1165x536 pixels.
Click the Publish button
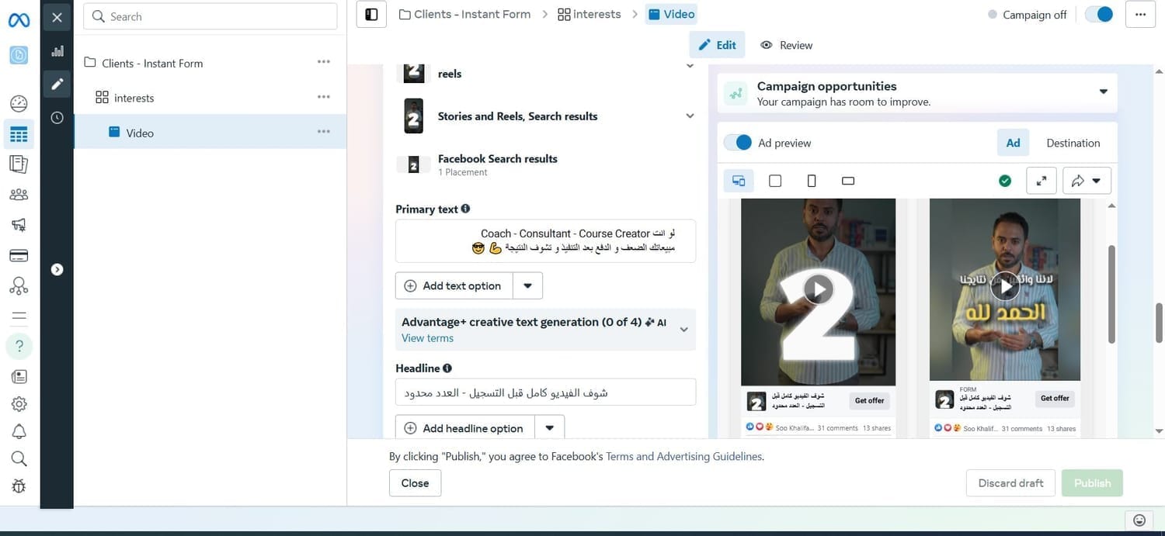pyautogui.click(x=1092, y=482)
